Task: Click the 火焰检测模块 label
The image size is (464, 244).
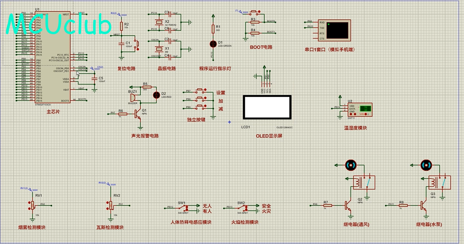Action: coord(245,222)
